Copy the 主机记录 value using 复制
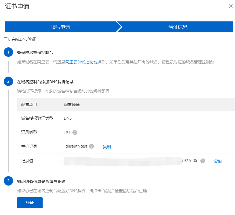This screenshot has width=235, height=215. click(107, 147)
